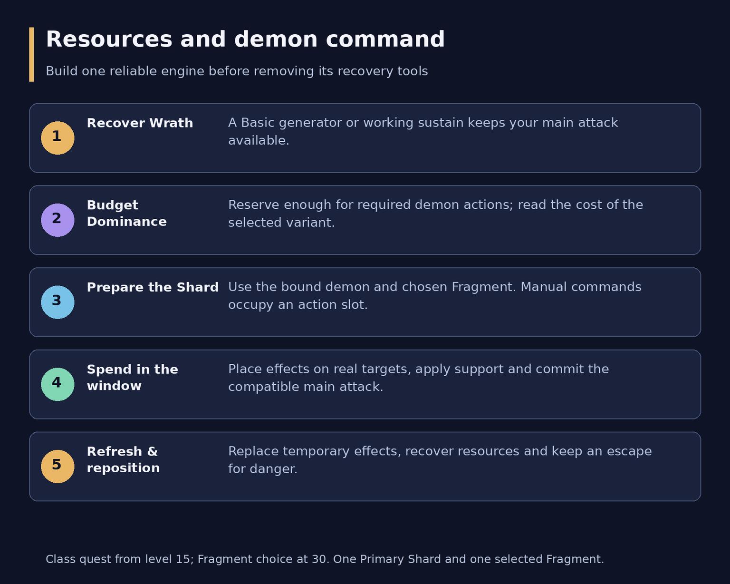The width and height of the screenshot is (730, 584).
Task: Click the bound demon Fragment description
Action: 435,296
